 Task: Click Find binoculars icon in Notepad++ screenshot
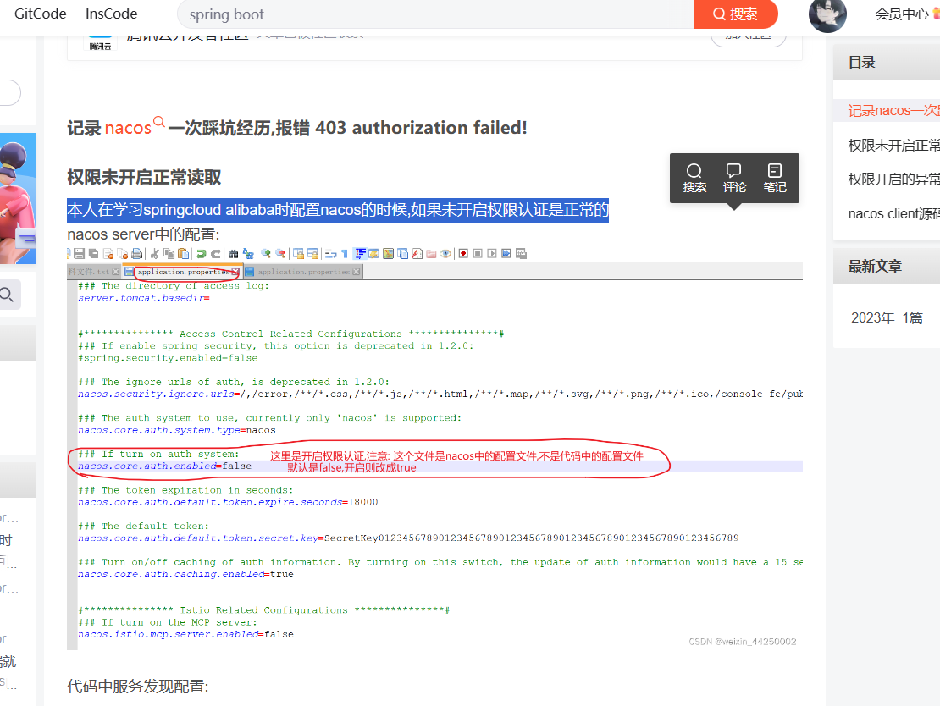coord(233,253)
